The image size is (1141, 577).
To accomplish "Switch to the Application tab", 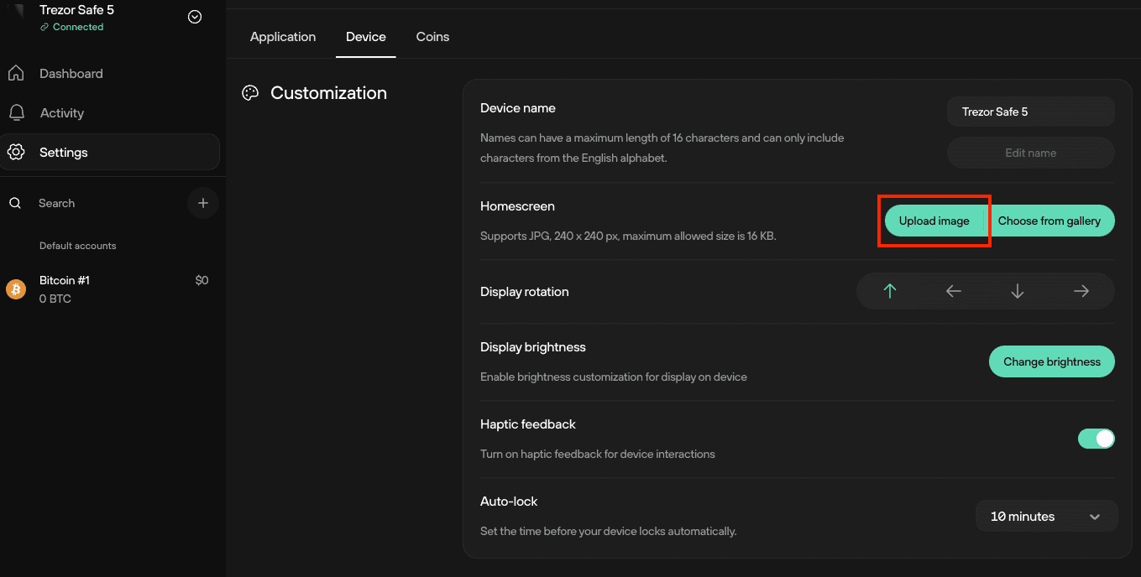I will click(x=283, y=37).
